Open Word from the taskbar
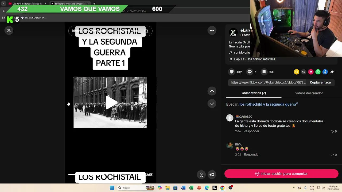The height and width of the screenshot is (192, 342). (183, 188)
